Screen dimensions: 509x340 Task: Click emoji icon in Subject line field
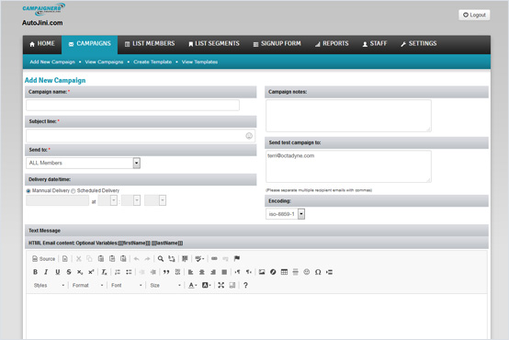click(x=249, y=136)
